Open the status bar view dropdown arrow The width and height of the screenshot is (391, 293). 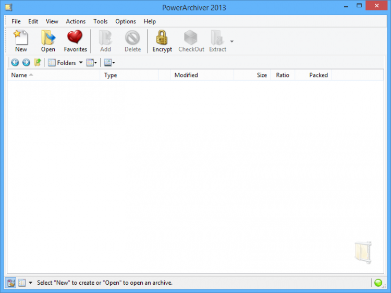30,283
